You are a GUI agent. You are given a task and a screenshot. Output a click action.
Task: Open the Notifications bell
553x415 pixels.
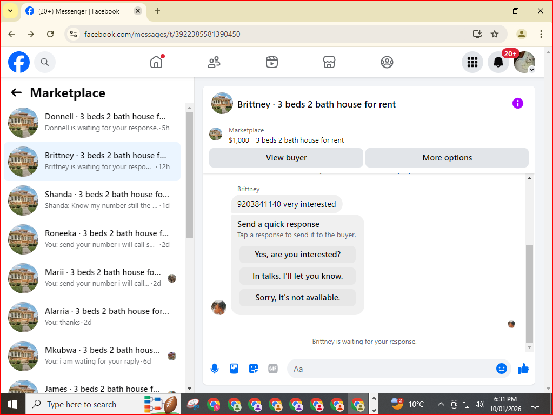point(498,62)
